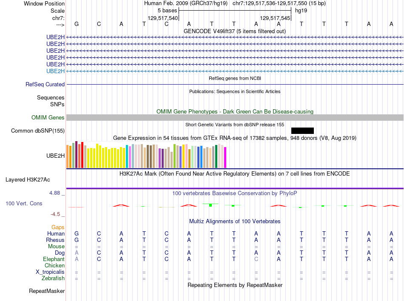Select the Elephant alignment row label

(54, 259)
